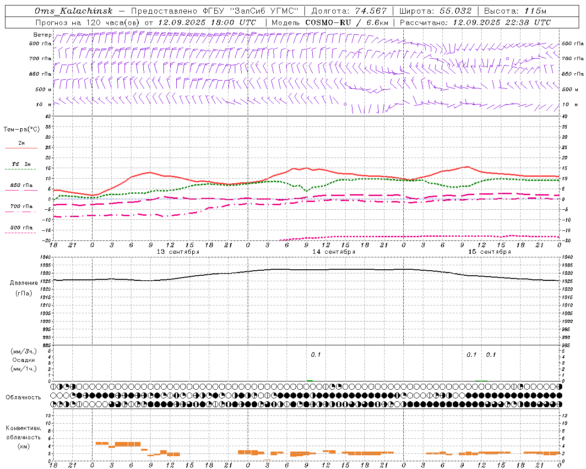Viewport: 586px width, 469px height.
Task: Click left '500 м' wind level label
Action: coord(43,89)
